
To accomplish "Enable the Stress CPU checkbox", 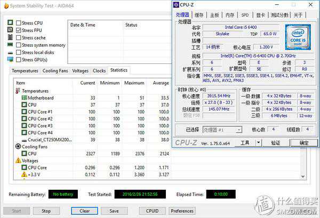I will pyautogui.click(x=19, y=23).
